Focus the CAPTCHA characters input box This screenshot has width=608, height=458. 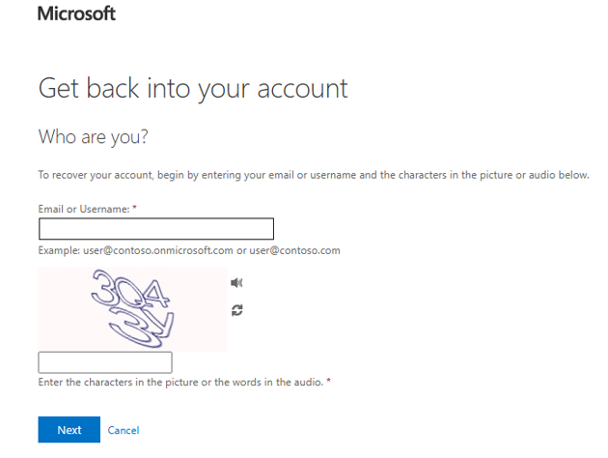105,362
